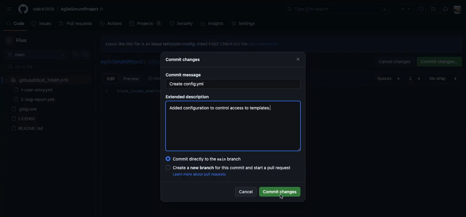Collapse the .github/ISSUE_TEMPLATE folder

[x=6, y=80]
